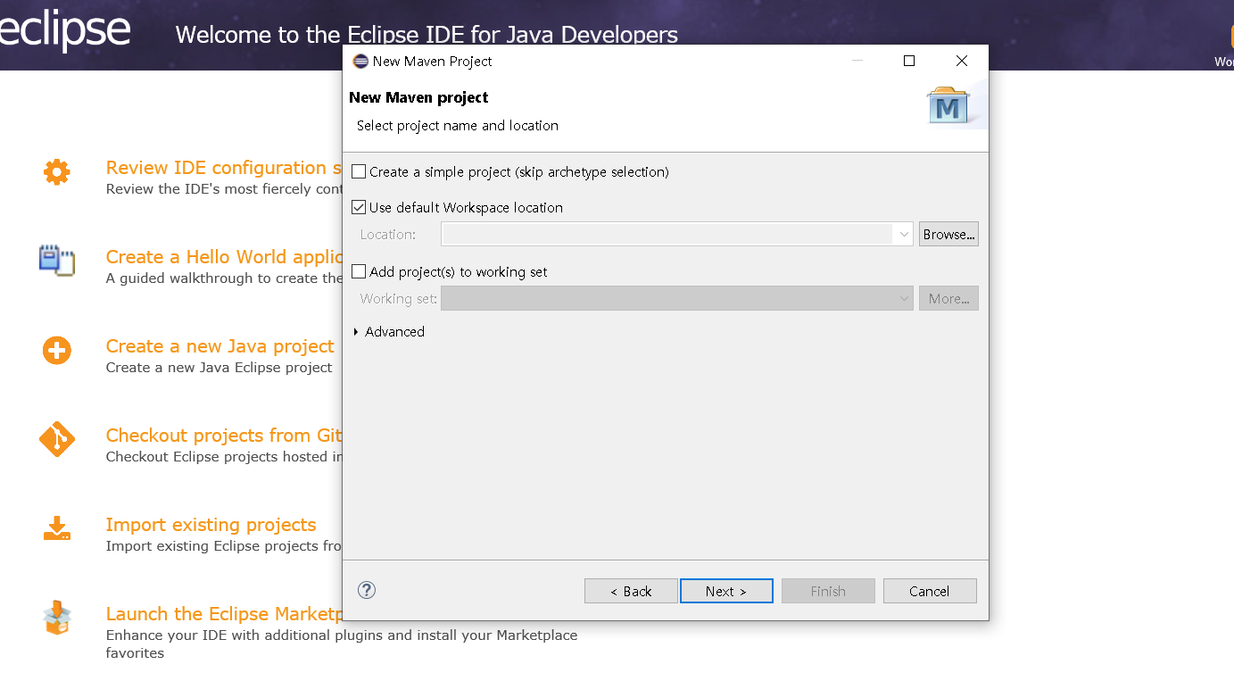
Task: Click the disabled Finish button
Action: click(828, 591)
